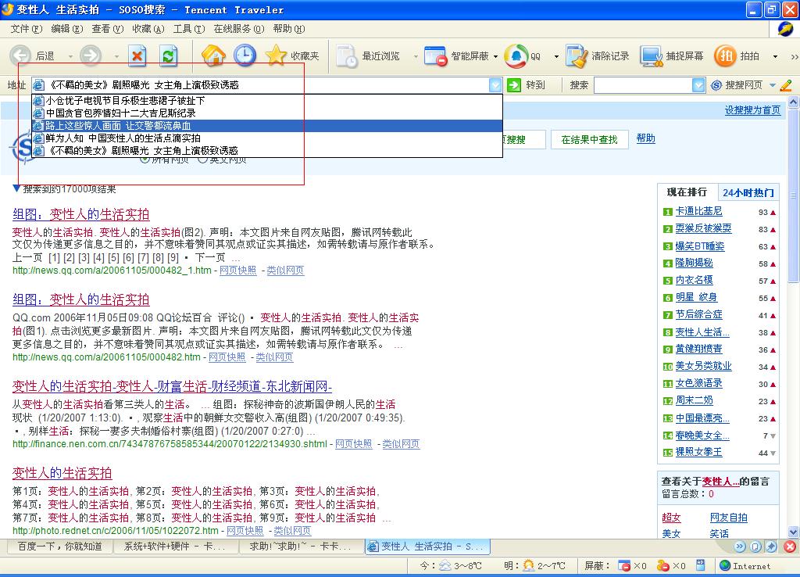The width and height of the screenshot is (800, 577).
Task: Click today's weather icon 3~8℃ in status bar
Action: [x=445, y=566]
